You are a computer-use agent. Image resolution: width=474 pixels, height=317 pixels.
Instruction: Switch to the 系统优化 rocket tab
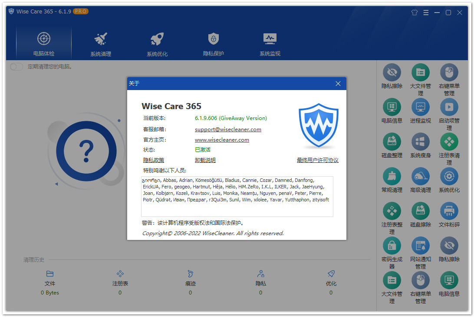tap(157, 44)
